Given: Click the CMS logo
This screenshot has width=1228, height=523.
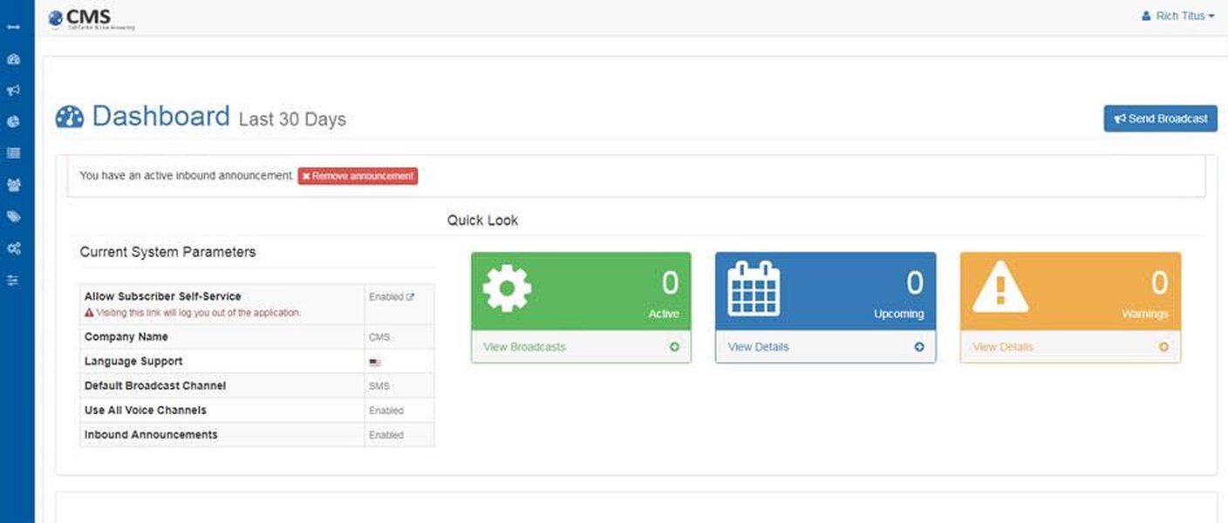Looking at the screenshot, I should coord(92,18).
